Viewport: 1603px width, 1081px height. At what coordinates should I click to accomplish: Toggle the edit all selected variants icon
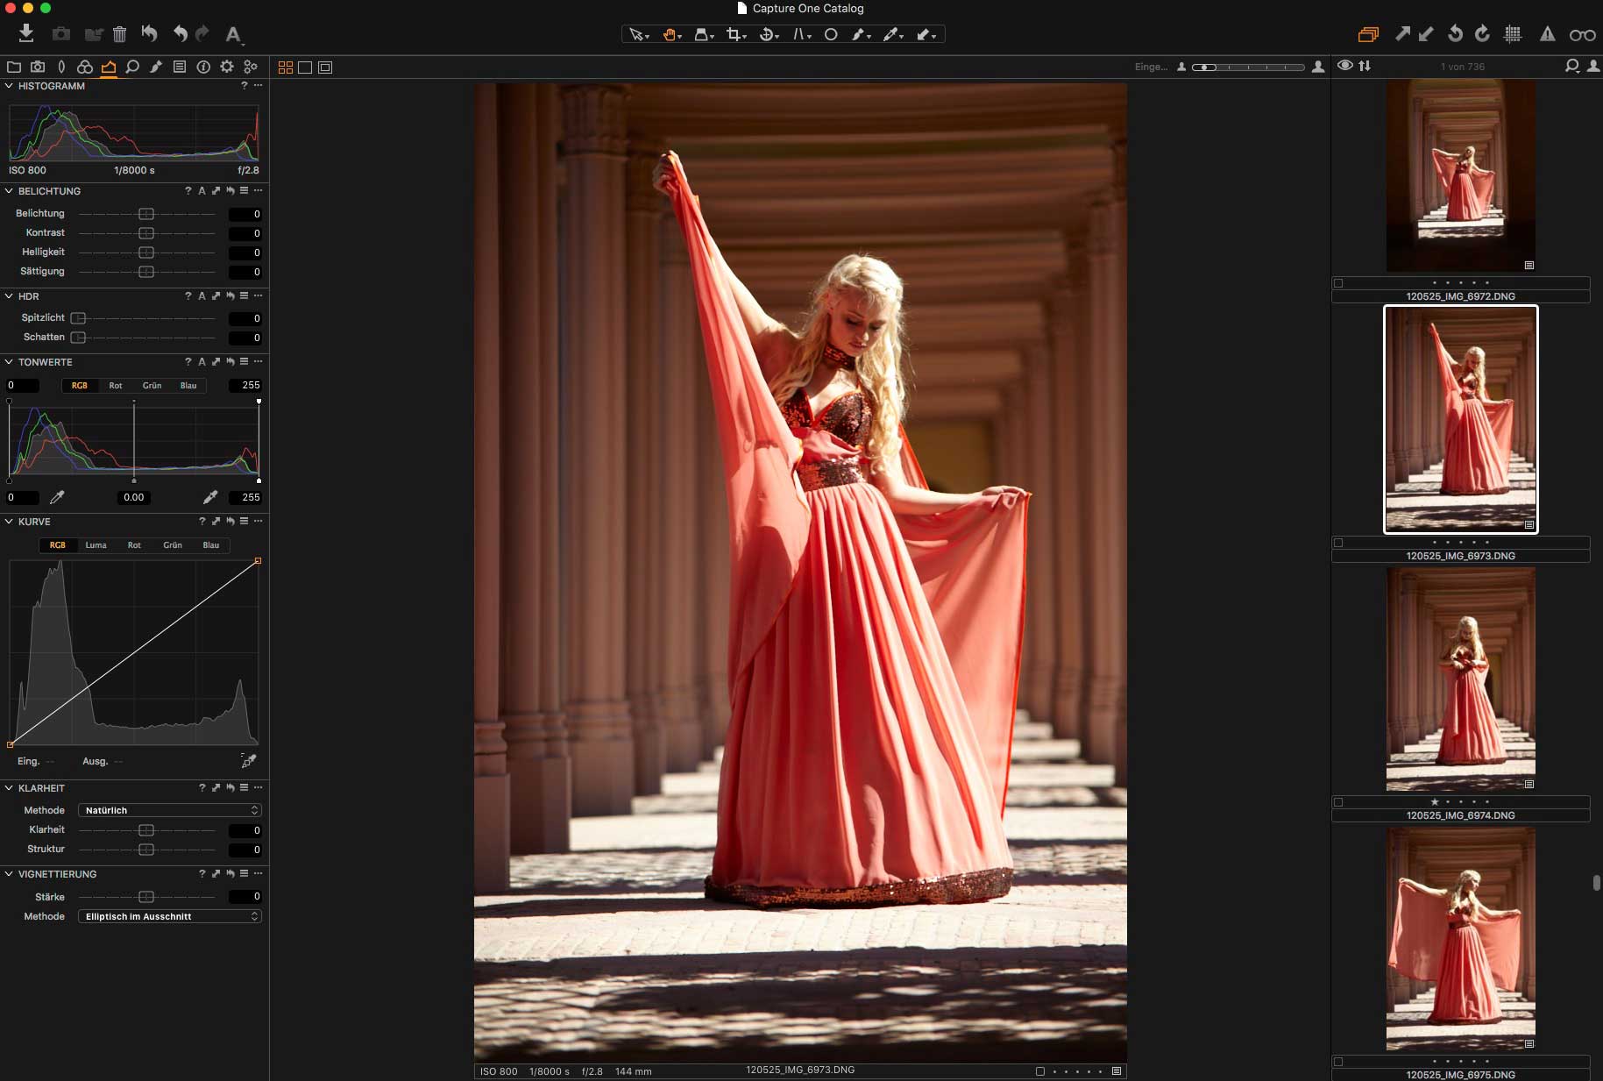[1367, 34]
